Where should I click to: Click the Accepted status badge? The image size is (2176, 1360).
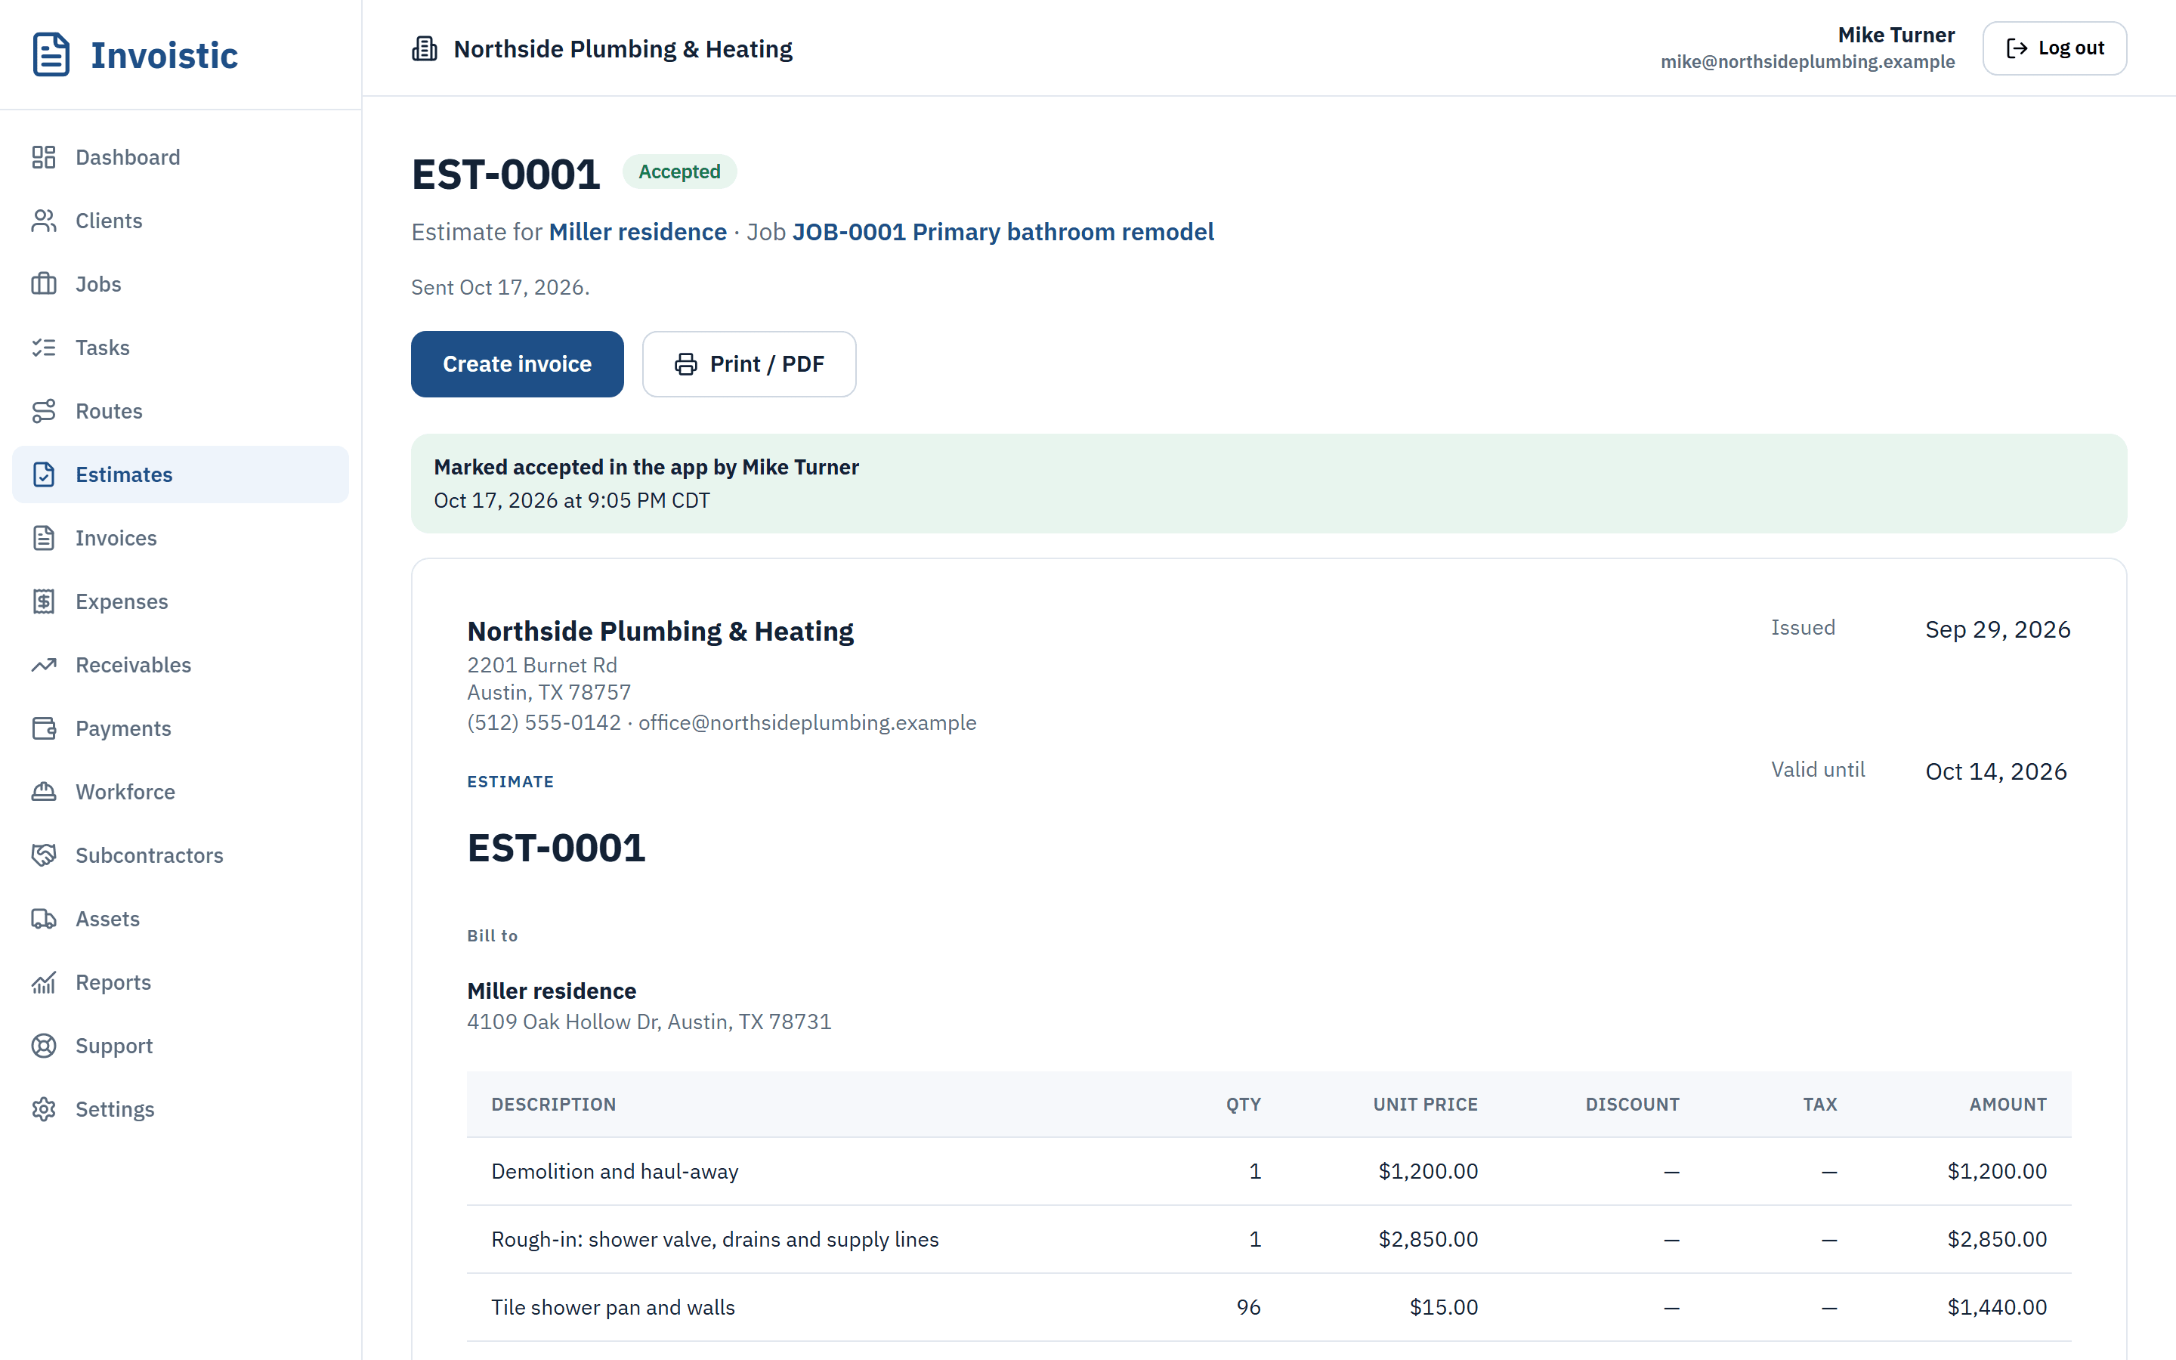point(680,172)
